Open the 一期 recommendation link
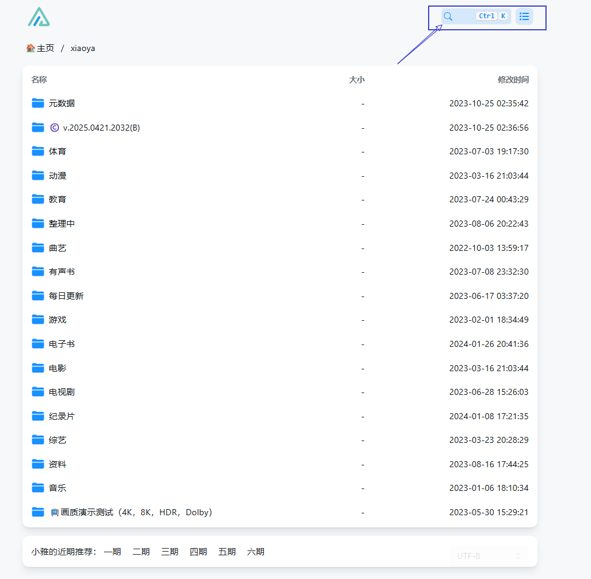The height and width of the screenshot is (579, 591). 112,552
